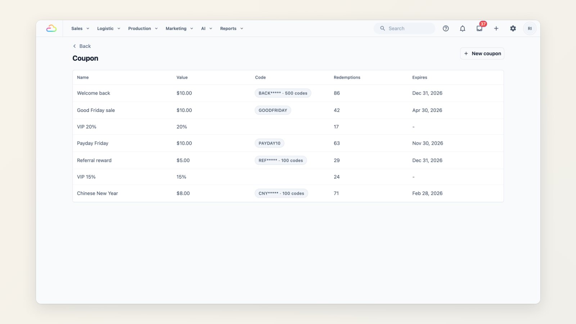Click the Apr 30, 2026 expiry date
This screenshot has width=576, height=324.
pos(427,110)
